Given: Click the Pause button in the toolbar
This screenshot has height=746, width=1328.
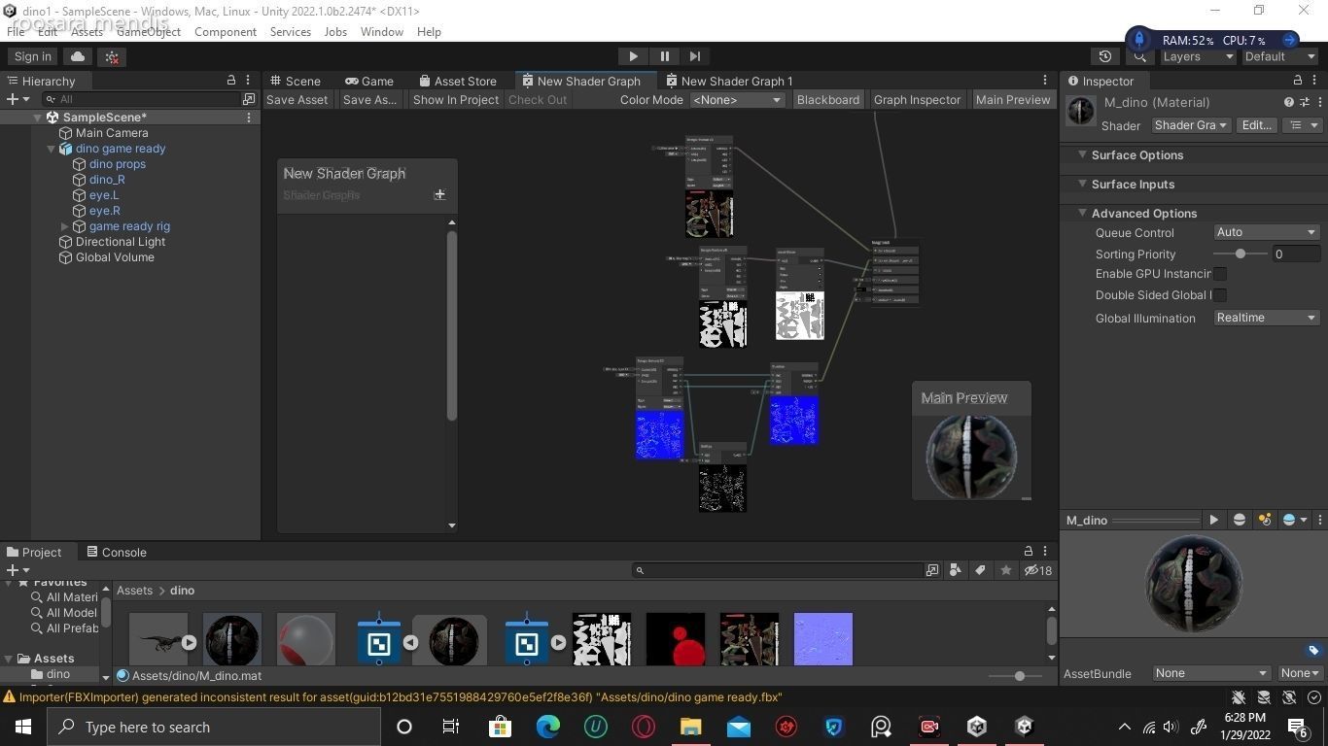Looking at the screenshot, I should point(664,56).
